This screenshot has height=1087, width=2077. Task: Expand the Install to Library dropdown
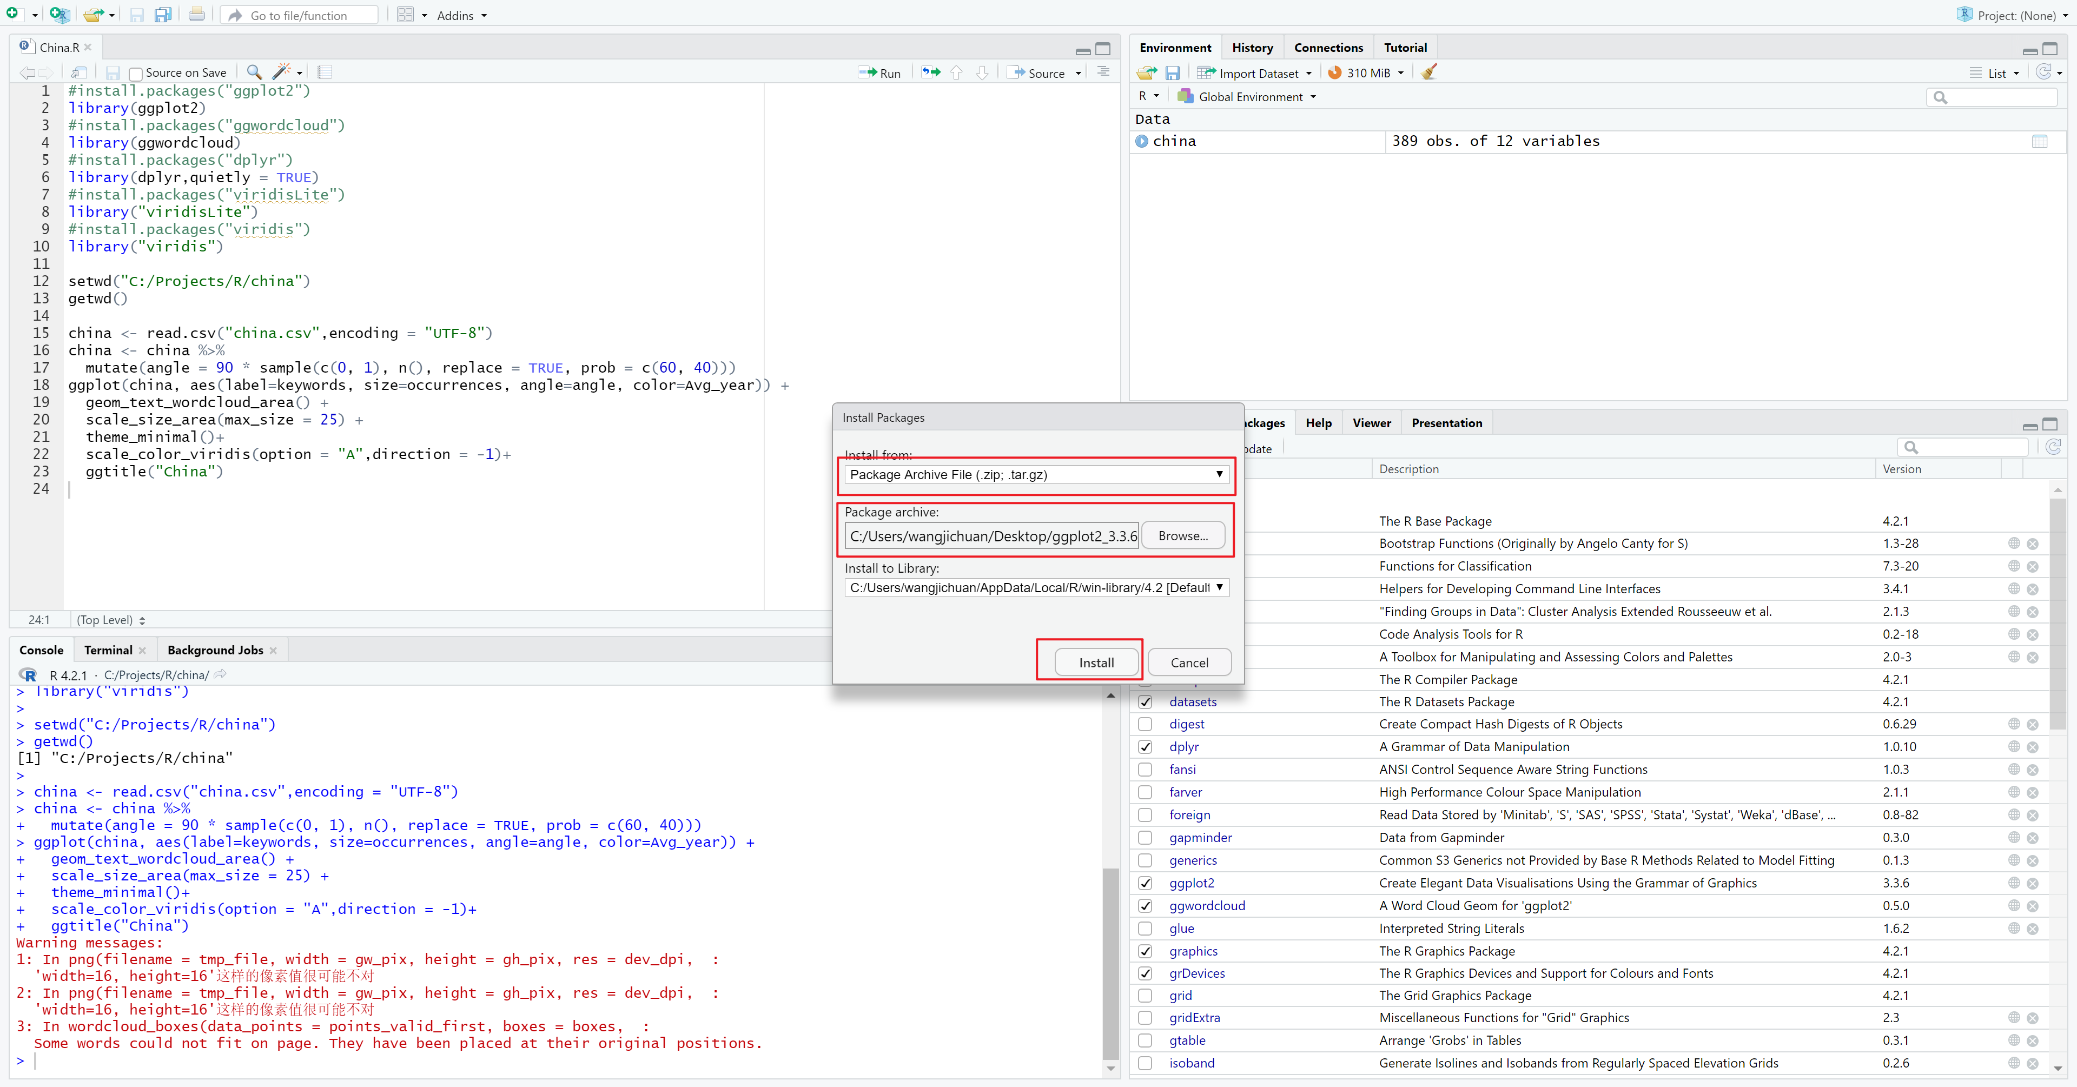point(1036,588)
